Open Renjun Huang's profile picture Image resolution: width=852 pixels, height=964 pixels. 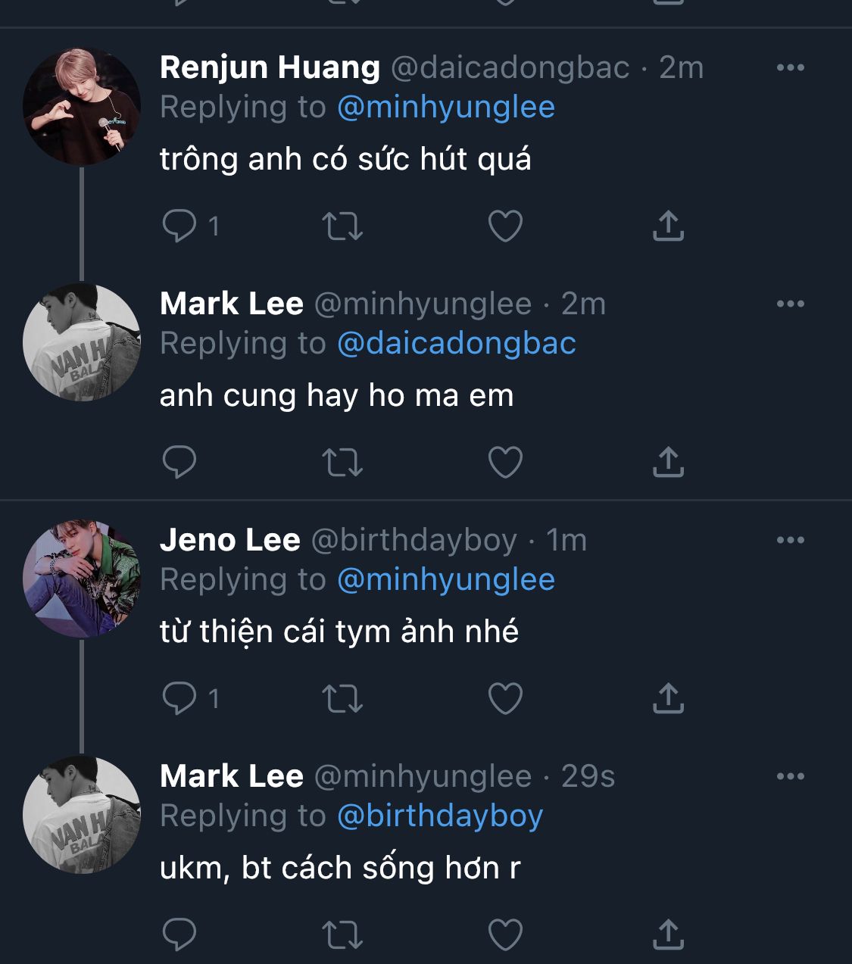coord(82,107)
